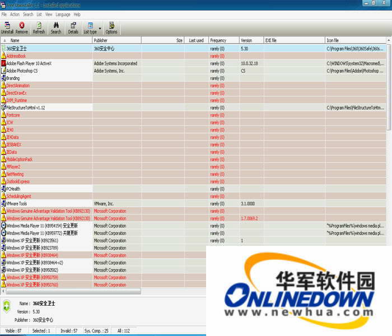Click the Branding row icon
The image size is (392, 336).
click(3, 78)
